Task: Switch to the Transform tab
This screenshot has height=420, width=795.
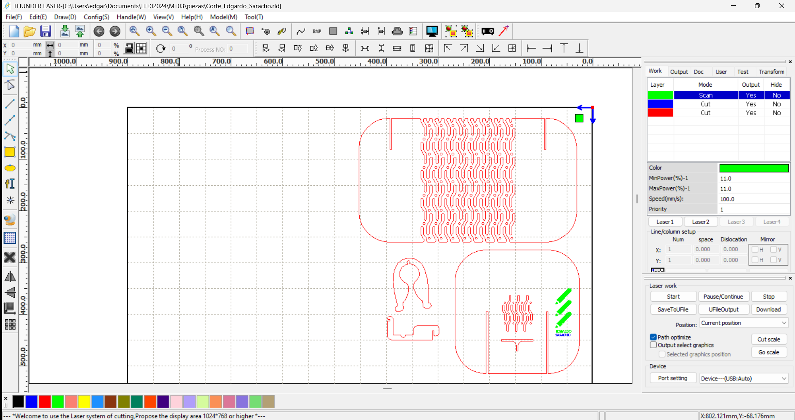Action: pos(771,72)
